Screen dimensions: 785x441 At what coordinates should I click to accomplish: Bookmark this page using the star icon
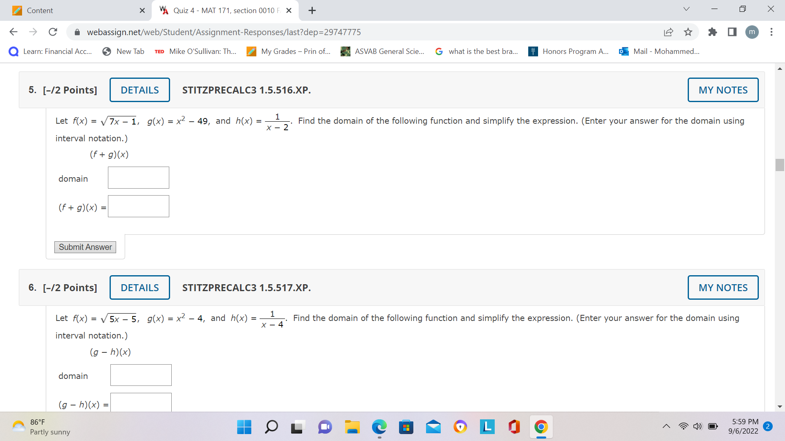[688, 32]
